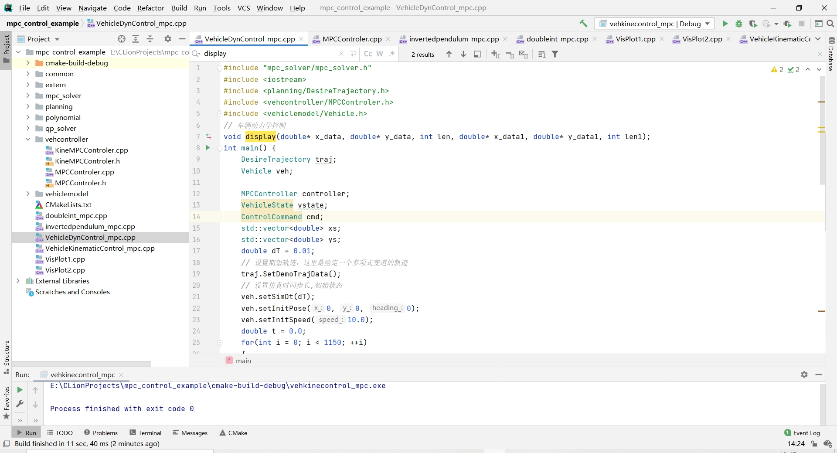This screenshot has width=837, height=453.
Task: Open the search results filter funnel
Action: pos(555,54)
